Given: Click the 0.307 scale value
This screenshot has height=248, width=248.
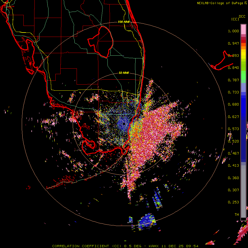Looking at the screenshot, I should point(233,190).
